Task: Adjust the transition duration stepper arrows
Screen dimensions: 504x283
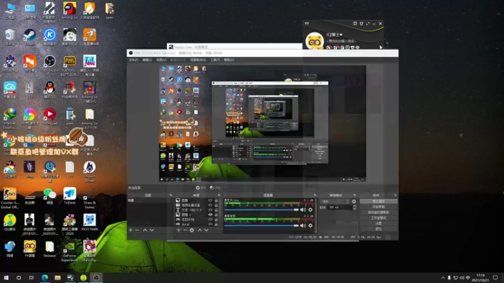Action: 355,208
